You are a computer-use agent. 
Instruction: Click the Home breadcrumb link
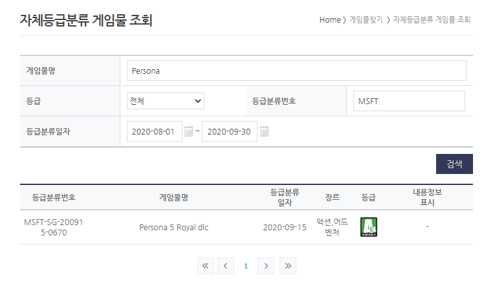(x=330, y=20)
